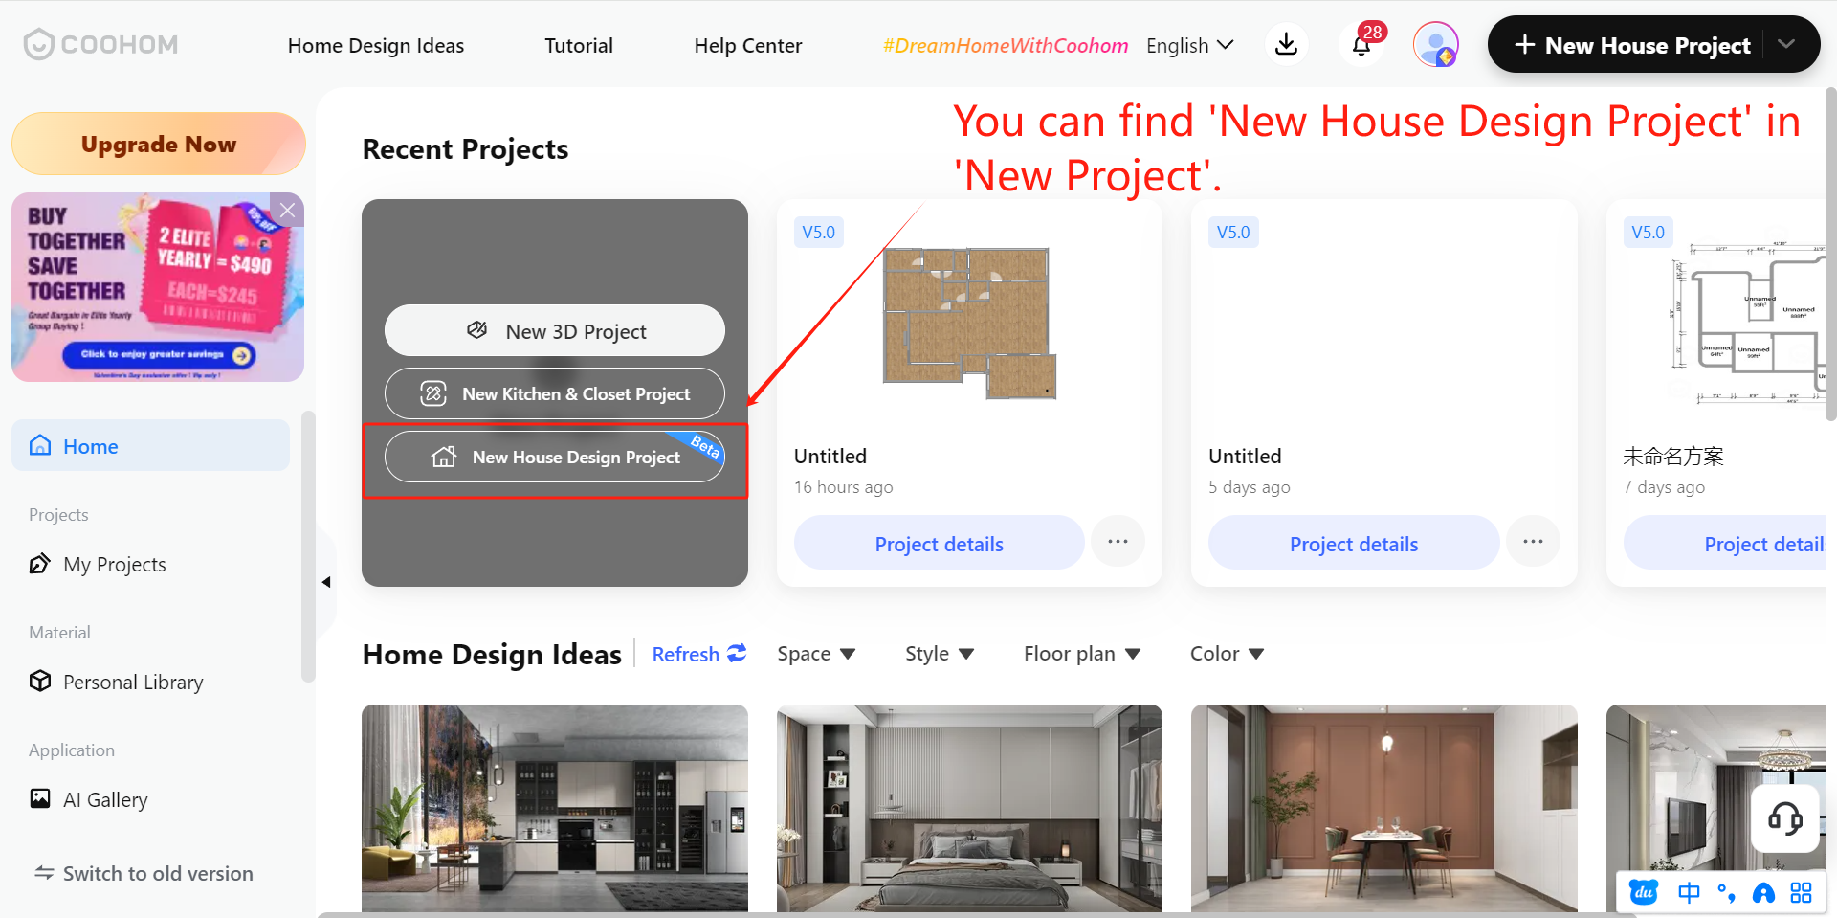The height and width of the screenshot is (918, 1837).
Task: Open the download icon in header
Action: 1287,44
